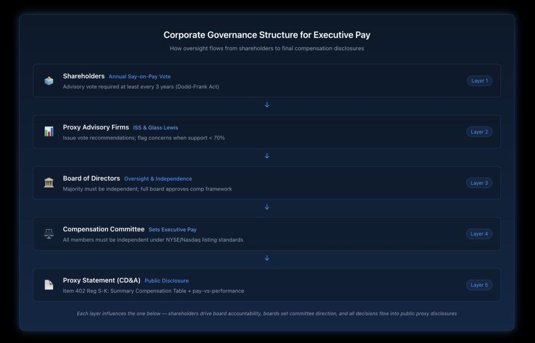Select the Compensation Committee card heading

[x=103, y=229]
